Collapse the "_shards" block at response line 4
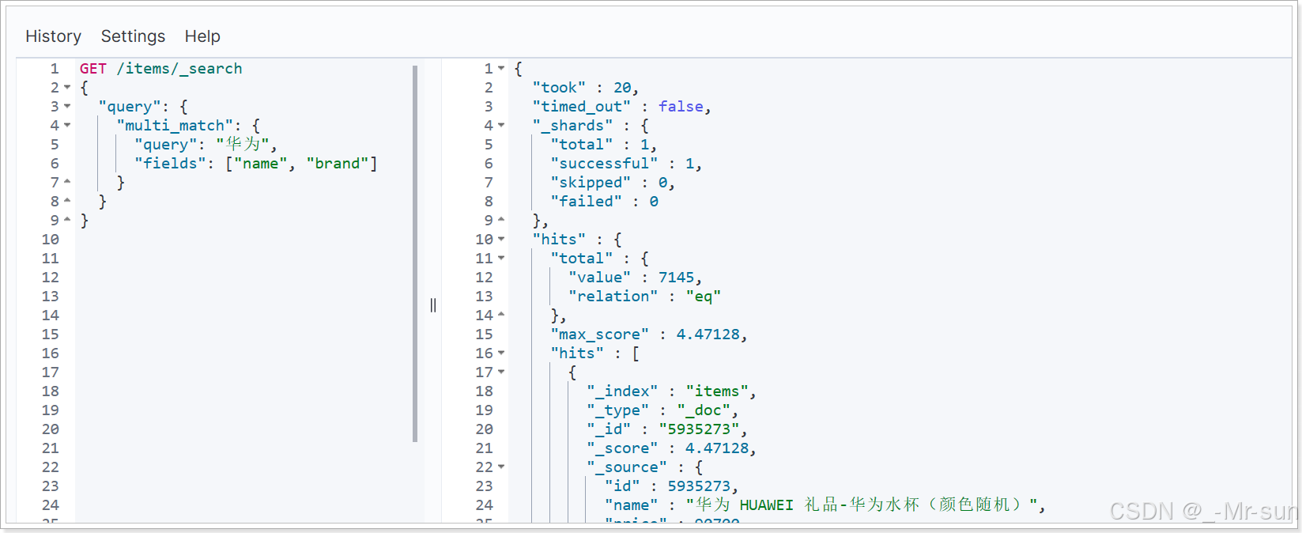Image resolution: width=1302 pixels, height=533 pixels. tap(501, 126)
